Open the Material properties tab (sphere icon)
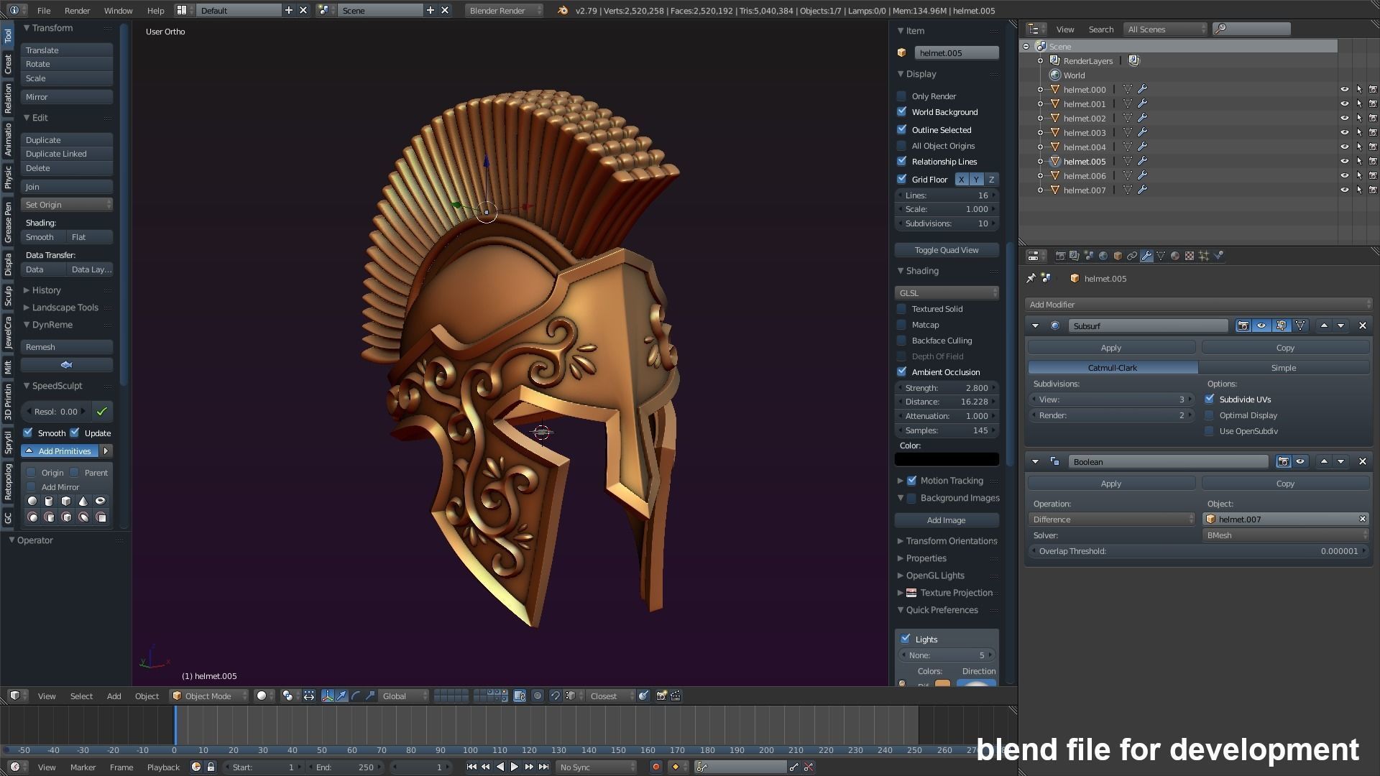This screenshot has height=776, width=1380. [x=1175, y=256]
